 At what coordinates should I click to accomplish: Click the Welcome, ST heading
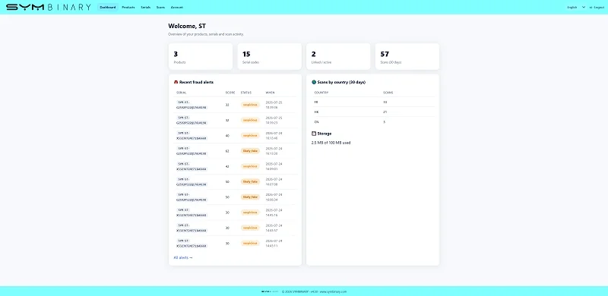click(187, 26)
